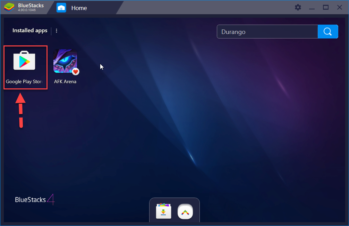
Task: Click the red heart badge on AFK Arena
Action: click(x=76, y=72)
